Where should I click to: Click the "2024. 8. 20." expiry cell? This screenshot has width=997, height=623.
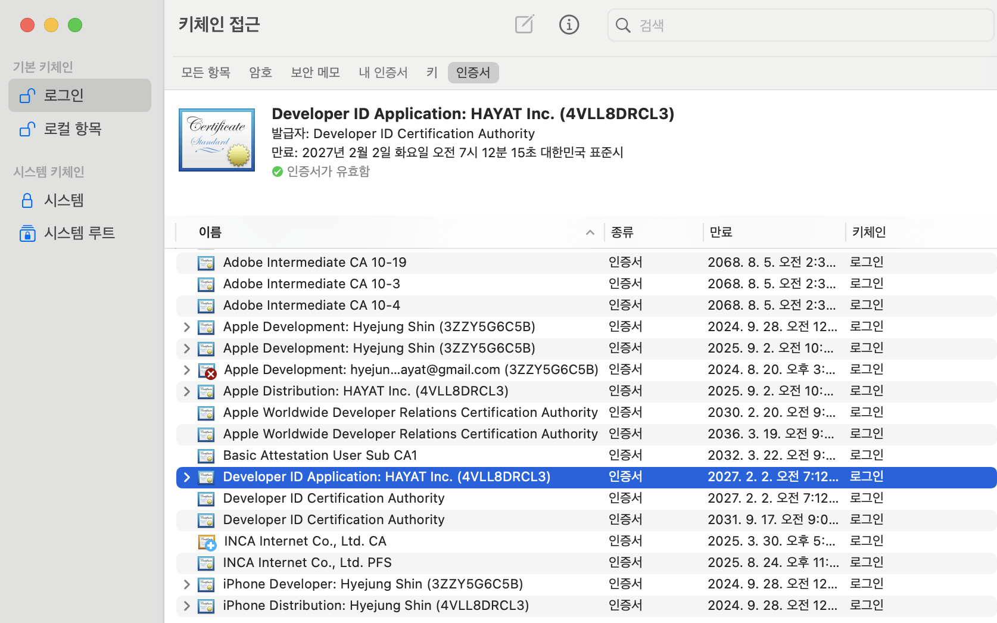[x=771, y=370]
